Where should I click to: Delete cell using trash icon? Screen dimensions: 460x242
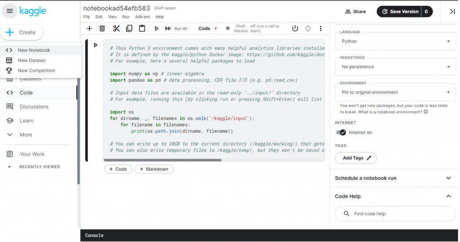102,28
